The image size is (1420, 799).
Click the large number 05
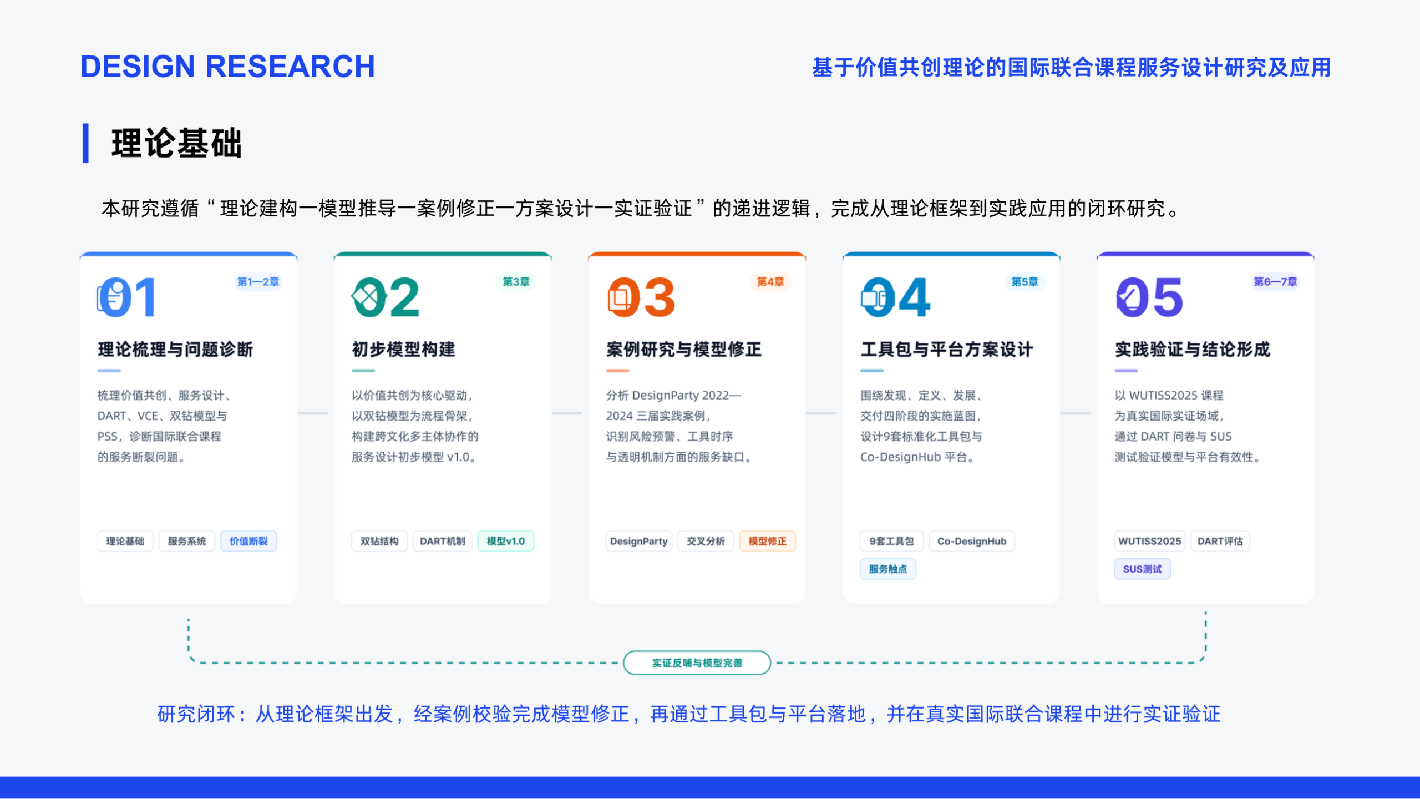coord(1150,298)
